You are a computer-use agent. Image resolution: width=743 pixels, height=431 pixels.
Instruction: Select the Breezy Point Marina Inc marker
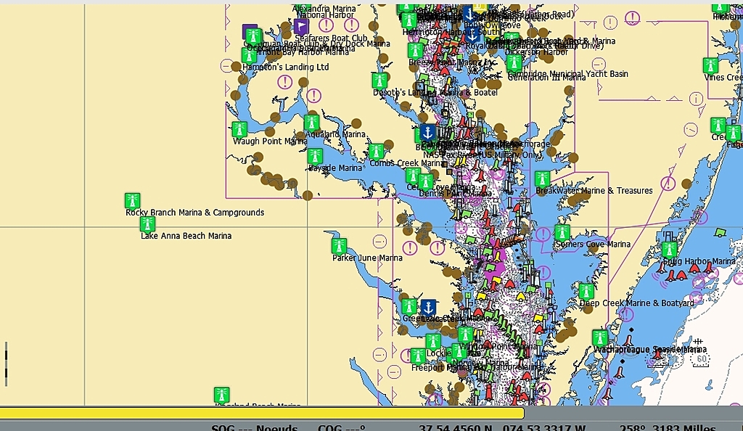(x=416, y=51)
